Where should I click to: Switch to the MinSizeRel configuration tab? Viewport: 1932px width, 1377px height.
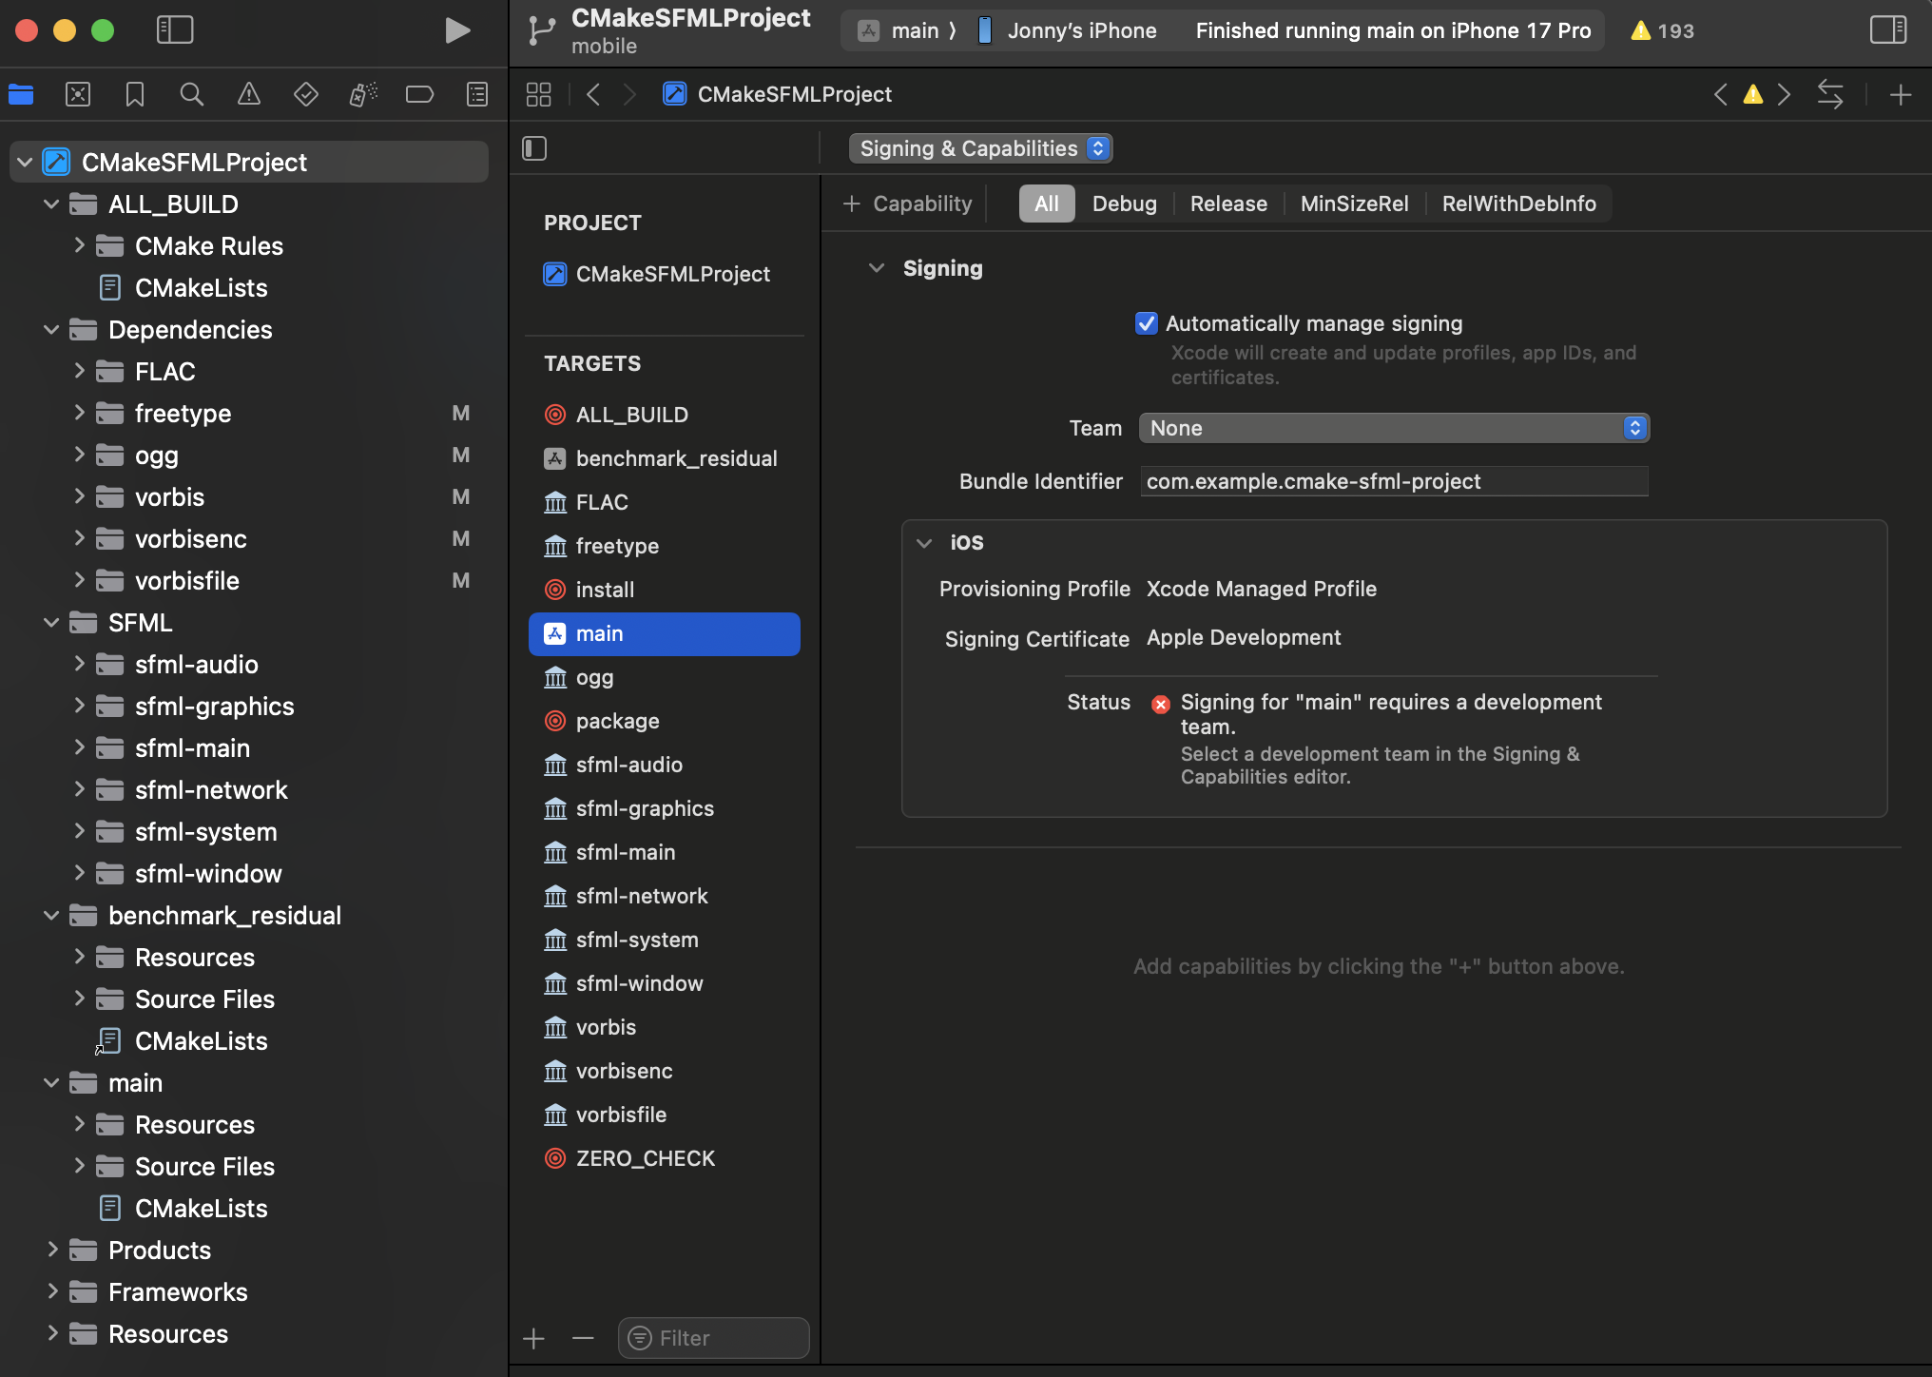(1354, 203)
